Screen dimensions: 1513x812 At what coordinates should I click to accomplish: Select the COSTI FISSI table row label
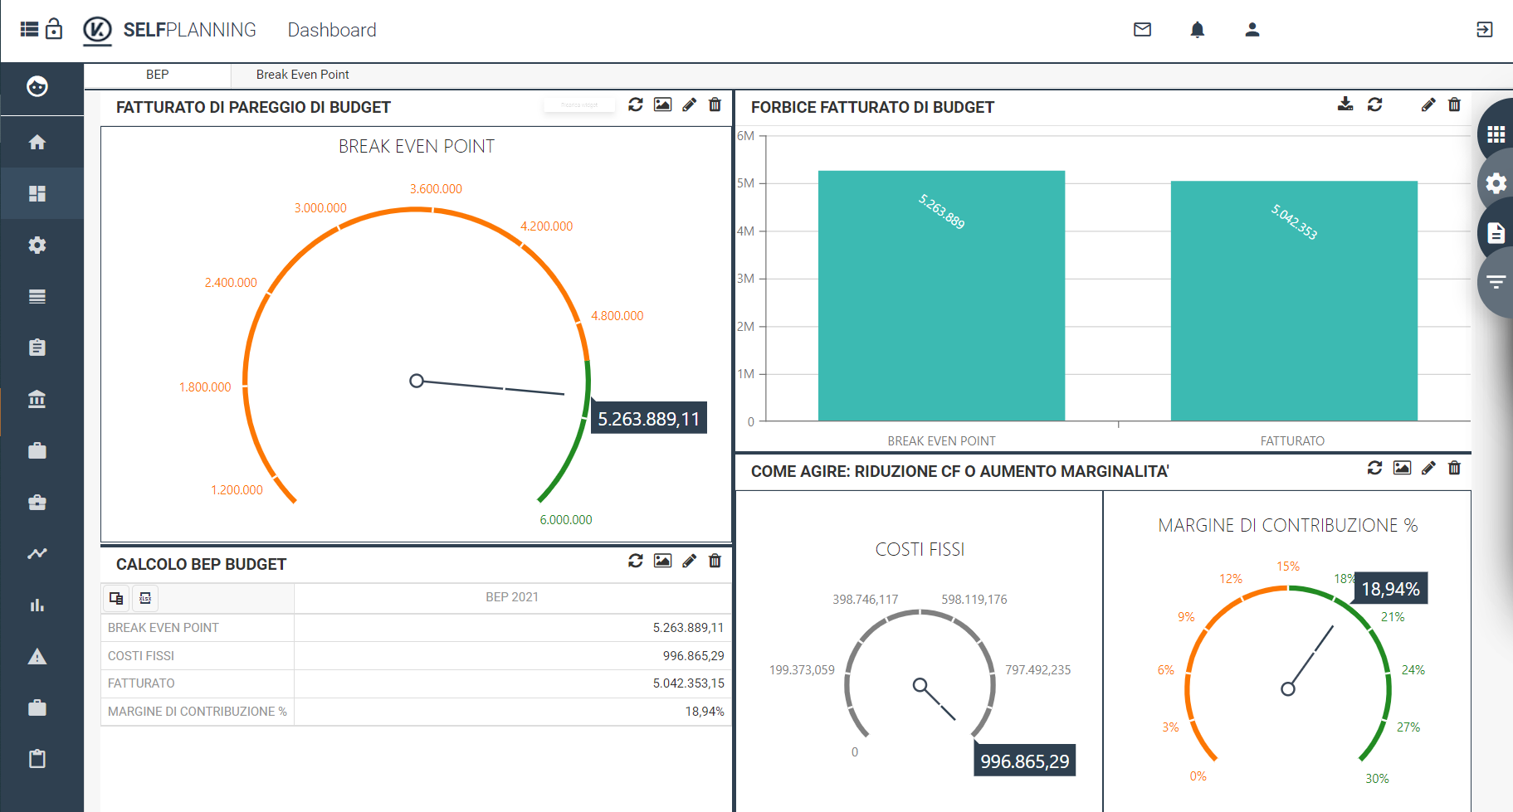141,656
